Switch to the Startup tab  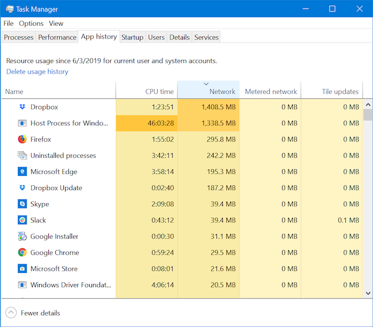[x=132, y=37]
